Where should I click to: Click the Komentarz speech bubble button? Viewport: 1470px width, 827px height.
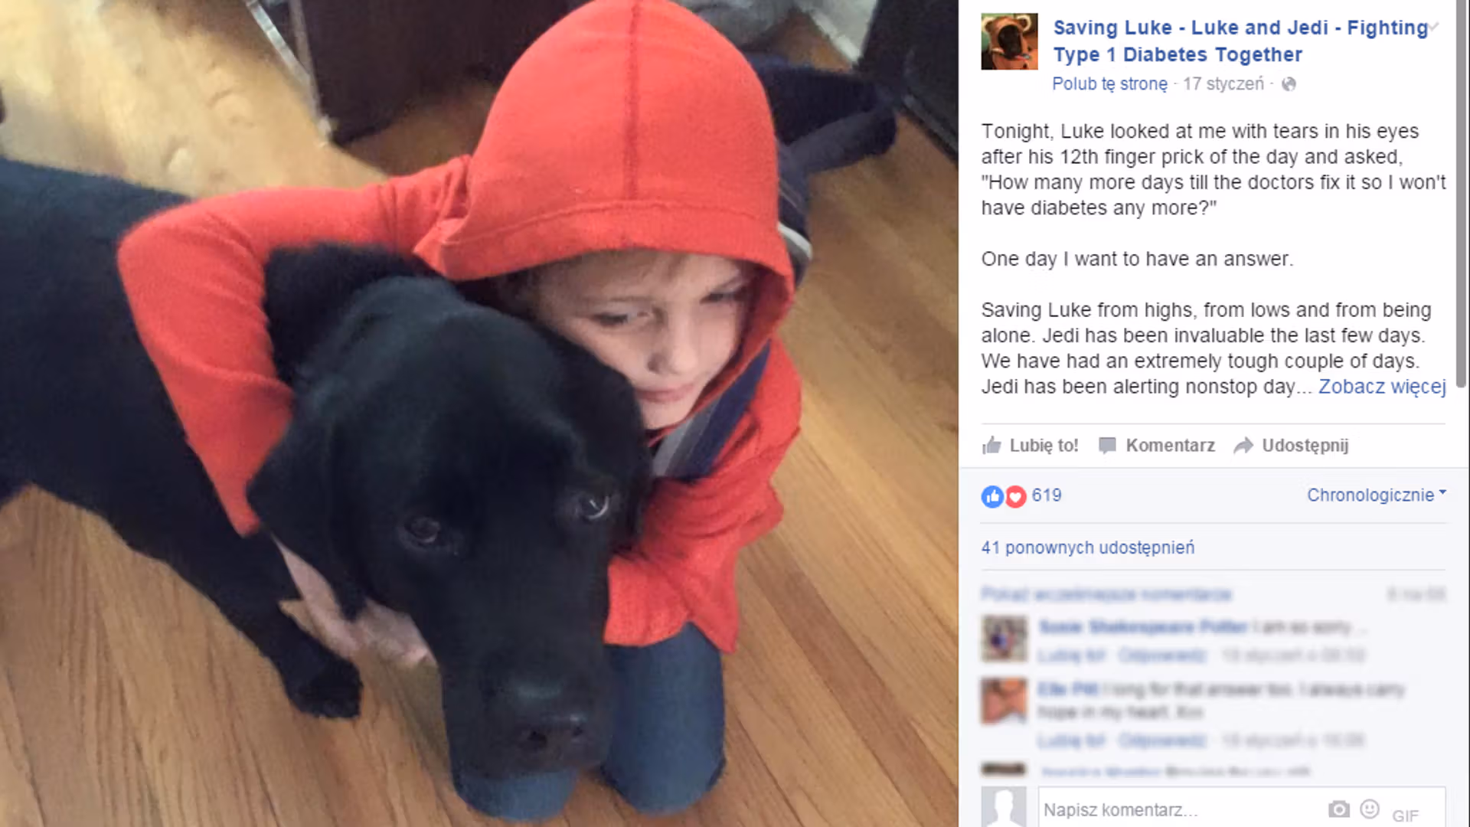coord(1156,446)
